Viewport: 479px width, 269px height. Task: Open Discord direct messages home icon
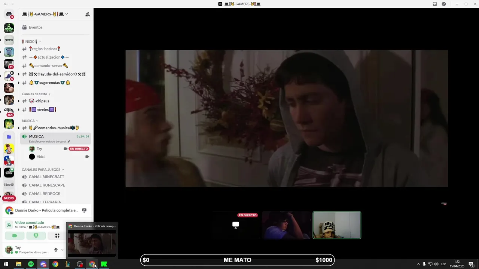point(9,14)
